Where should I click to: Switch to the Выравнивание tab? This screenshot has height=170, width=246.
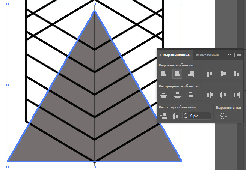(x=176, y=55)
